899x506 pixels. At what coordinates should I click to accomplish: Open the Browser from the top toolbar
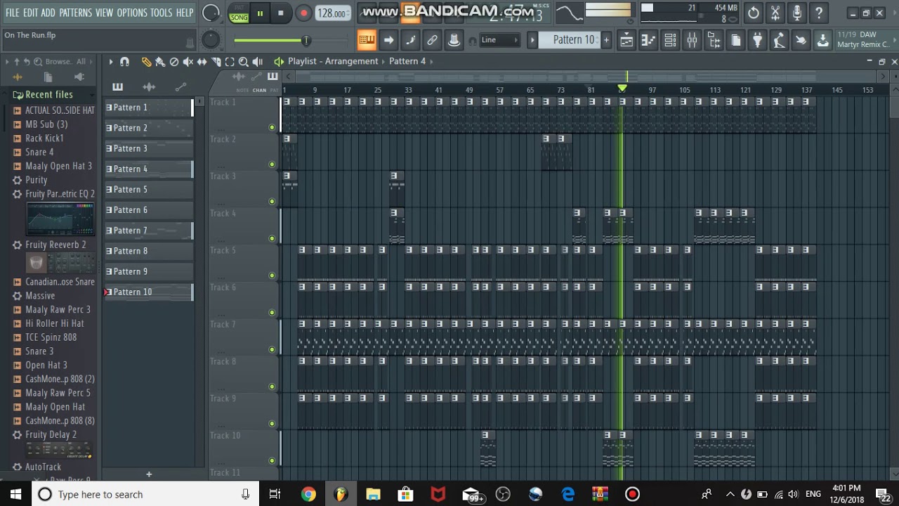[714, 40]
